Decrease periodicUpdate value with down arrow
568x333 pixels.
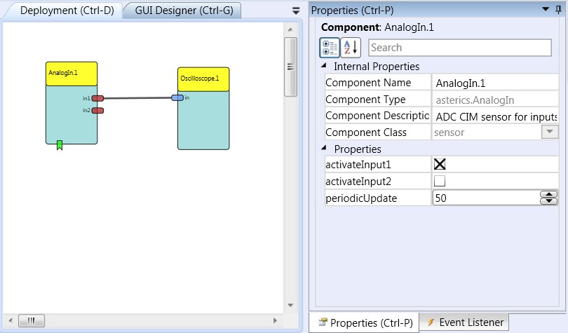point(549,201)
